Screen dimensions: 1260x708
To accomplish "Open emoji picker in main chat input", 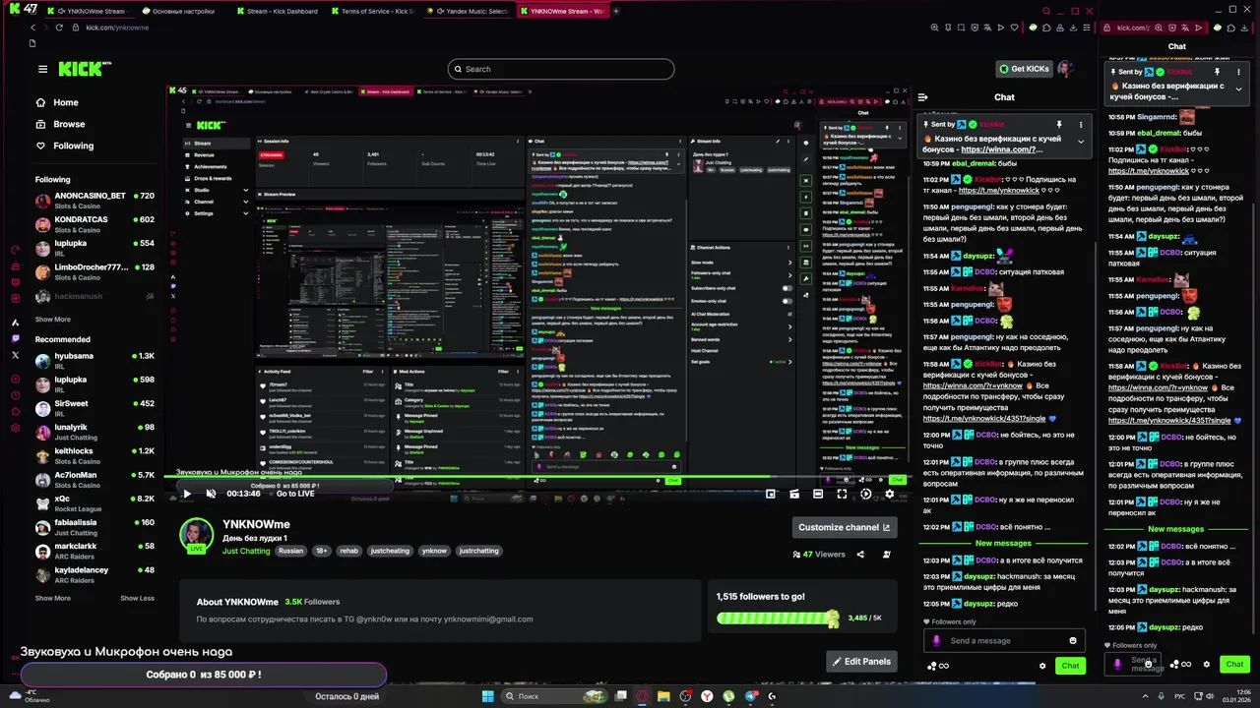I will pos(1073,640).
